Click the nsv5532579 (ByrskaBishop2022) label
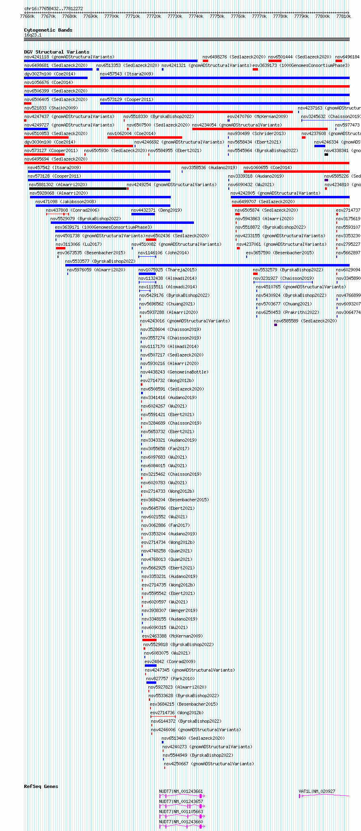The image size is (361, 831). [288, 270]
